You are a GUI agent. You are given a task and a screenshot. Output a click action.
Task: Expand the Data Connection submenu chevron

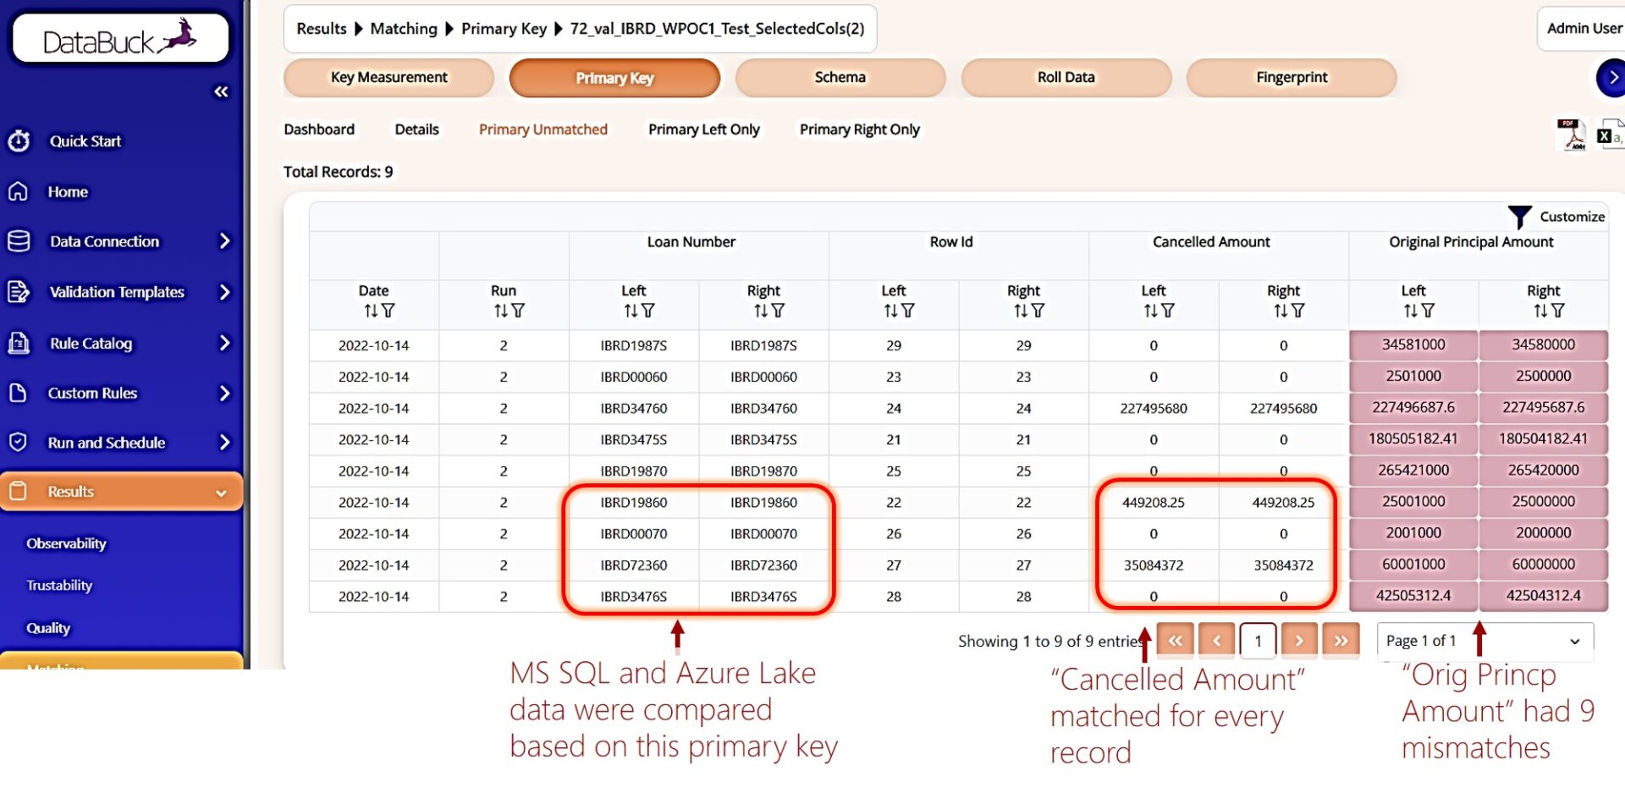224,241
